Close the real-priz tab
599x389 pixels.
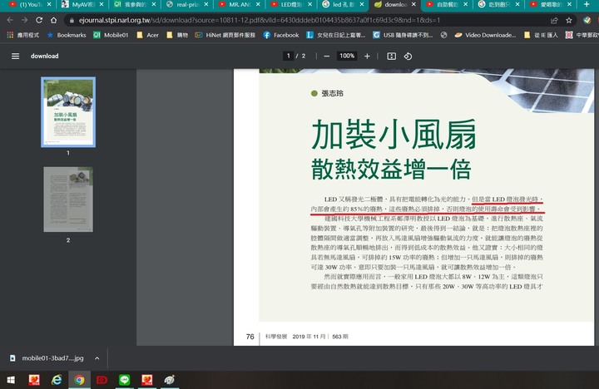pos(206,4)
